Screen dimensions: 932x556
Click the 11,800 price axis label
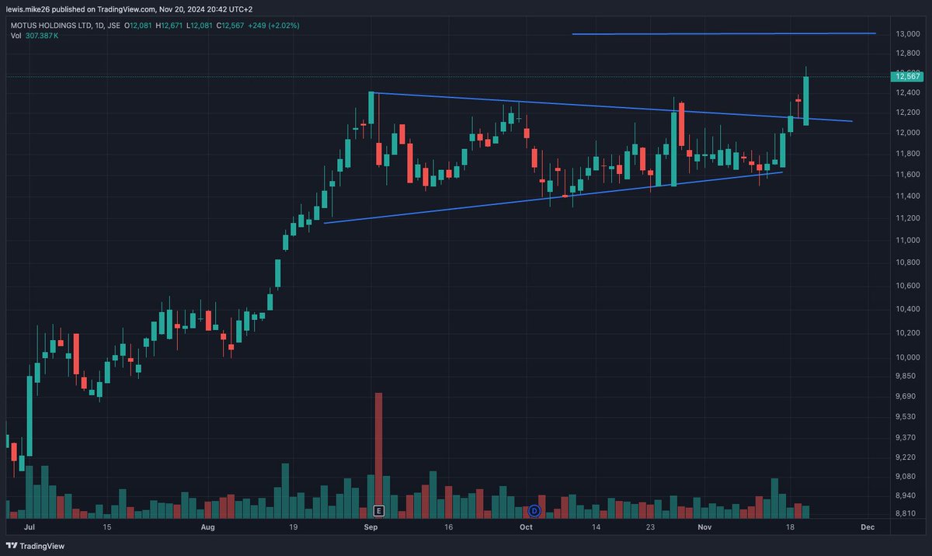[908, 155]
